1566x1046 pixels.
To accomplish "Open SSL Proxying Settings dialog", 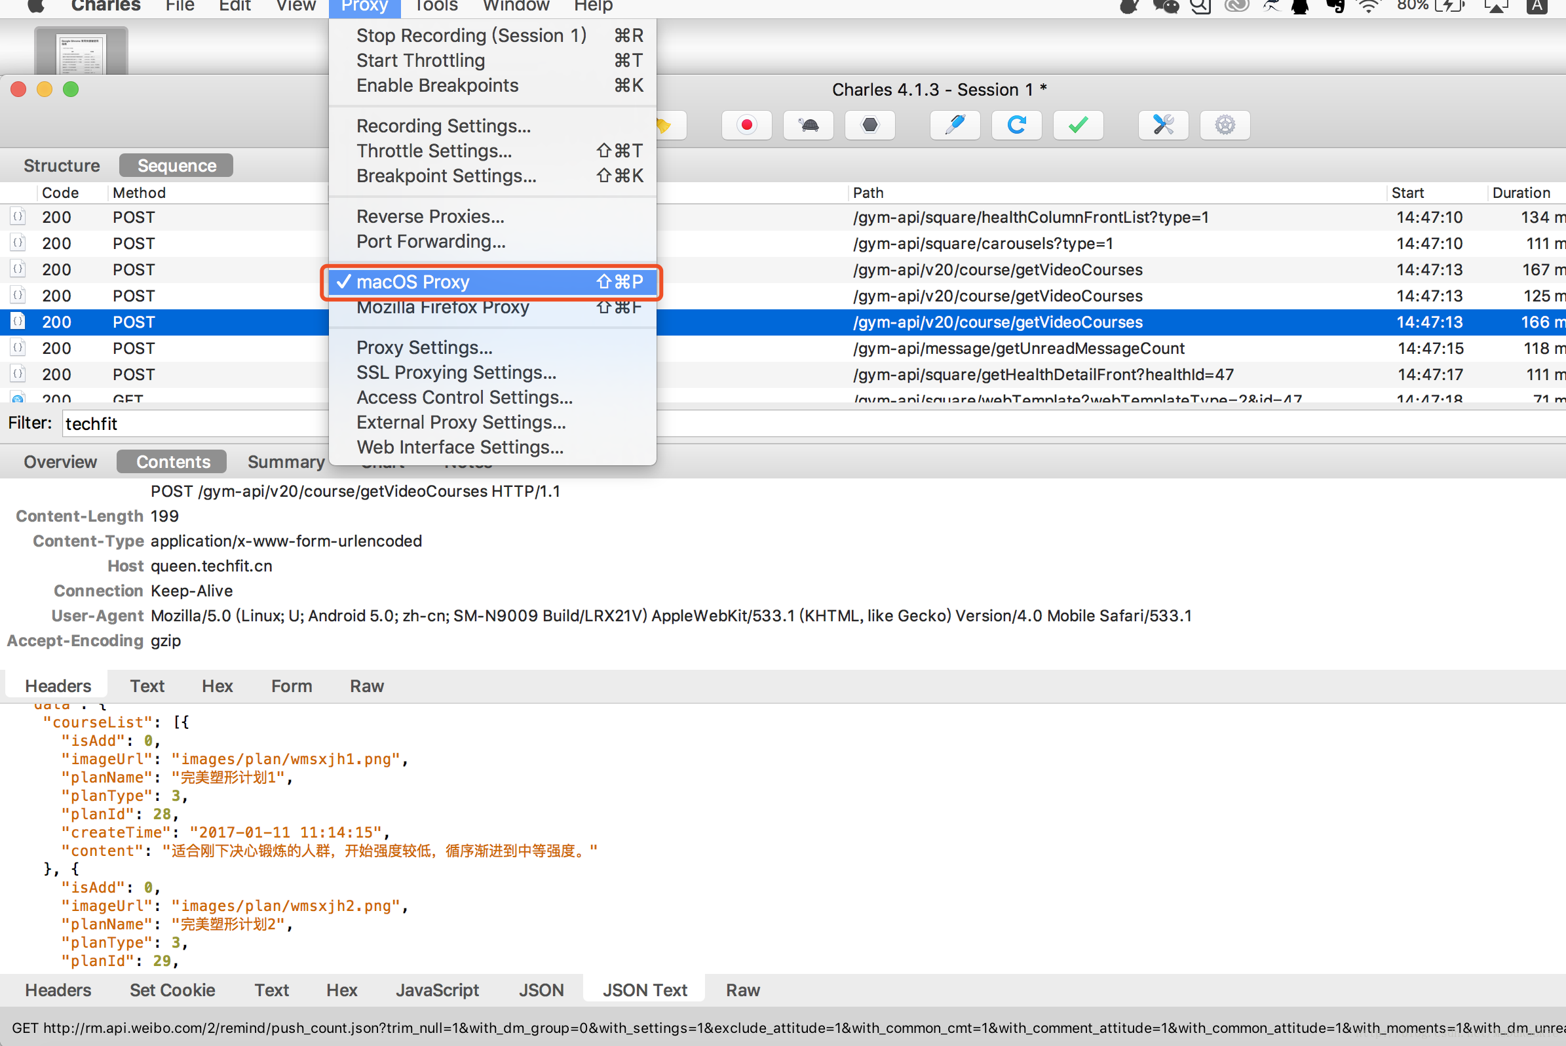I will pos(455,371).
